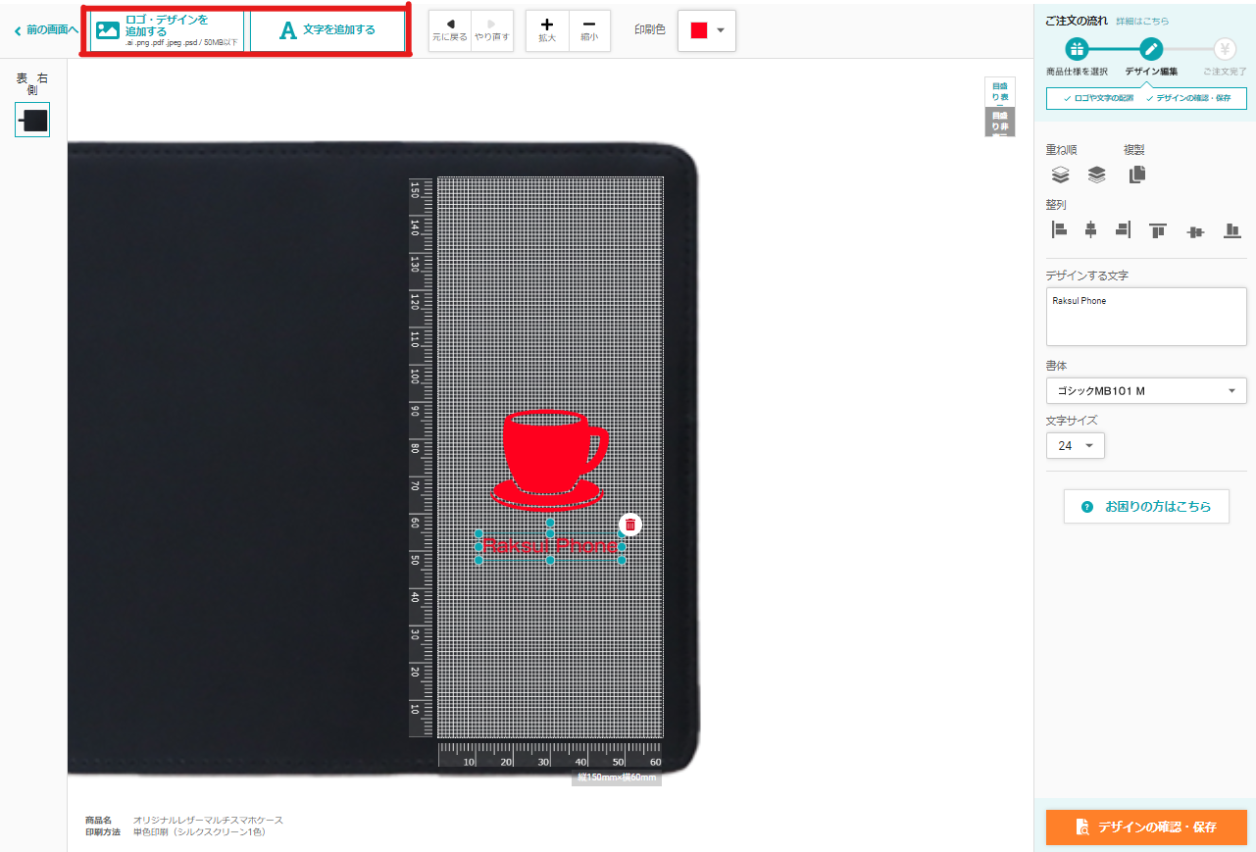
Task: Align objects to left edge
Action: [1059, 229]
